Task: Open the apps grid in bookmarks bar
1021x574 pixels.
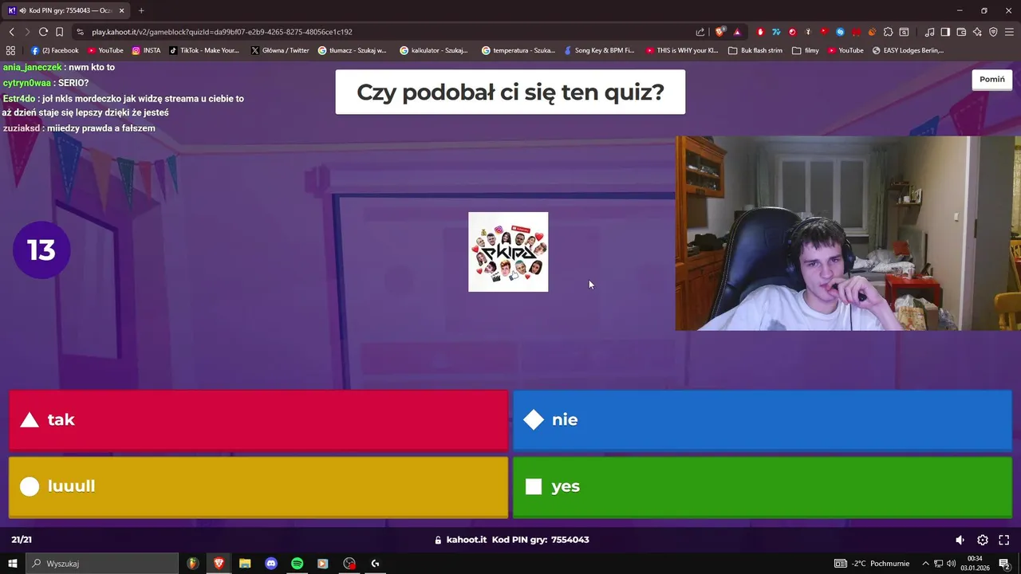Action: (10, 50)
